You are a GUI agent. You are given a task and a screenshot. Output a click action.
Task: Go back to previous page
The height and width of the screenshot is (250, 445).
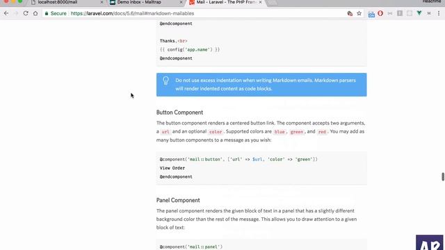6,13
